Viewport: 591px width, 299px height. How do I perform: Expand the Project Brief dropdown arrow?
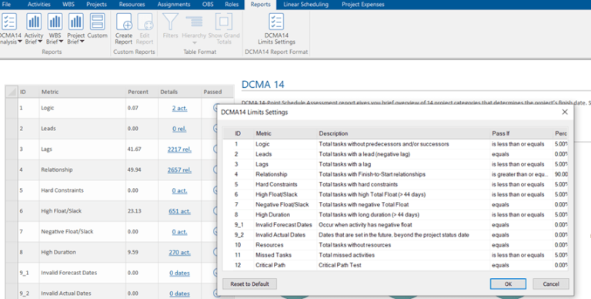[x=82, y=42]
